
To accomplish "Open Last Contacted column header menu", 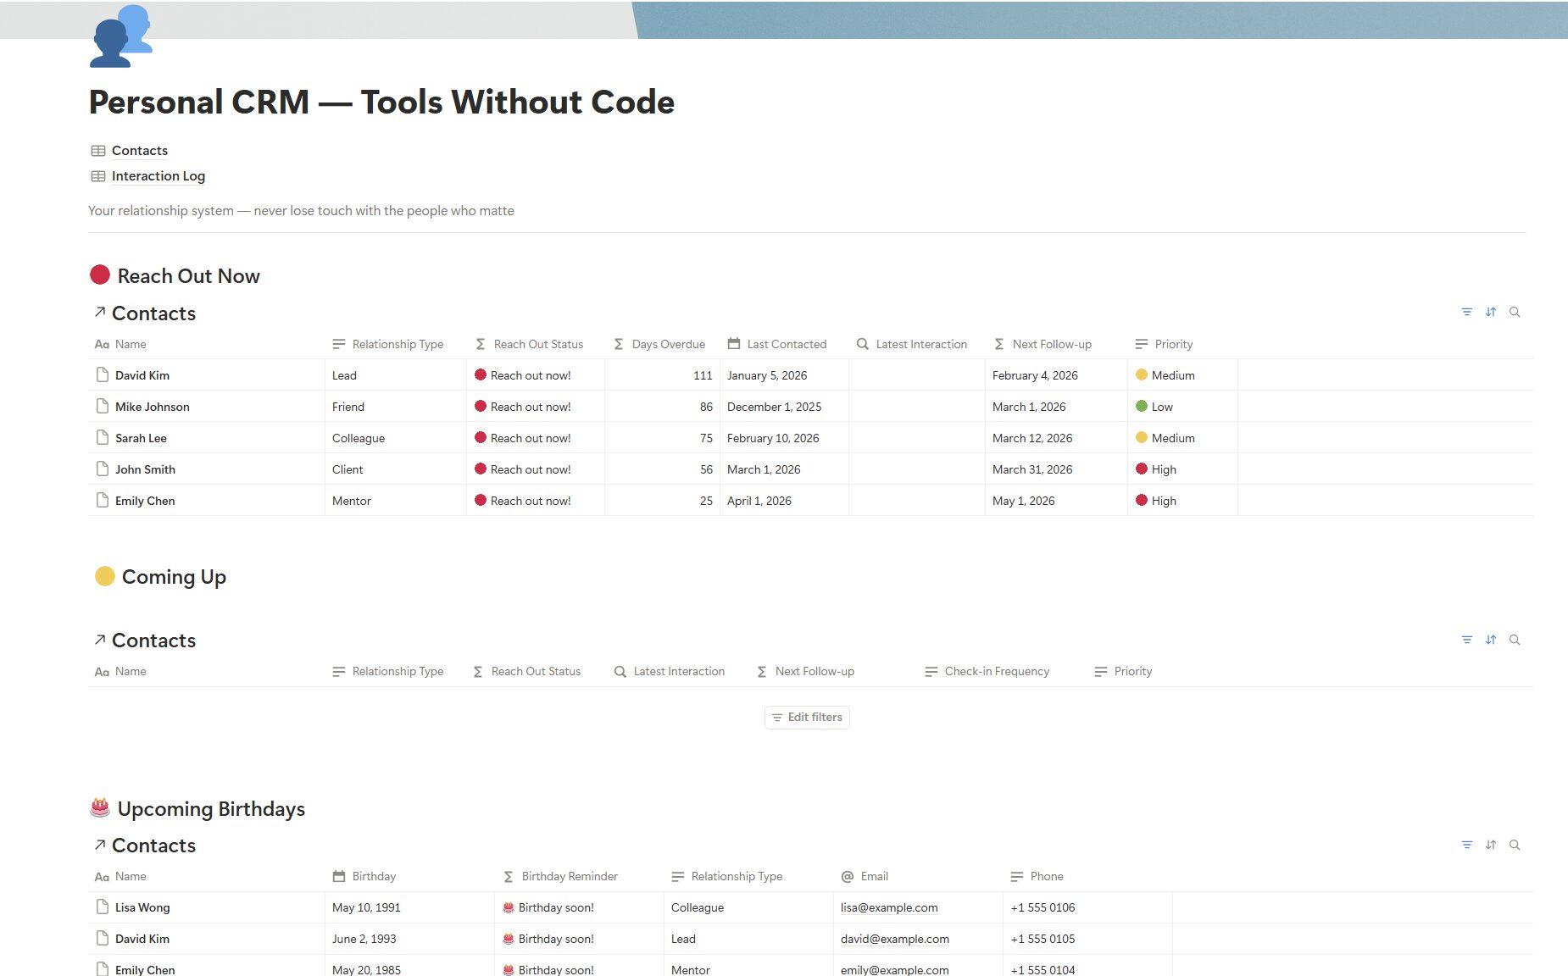I will pos(784,344).
